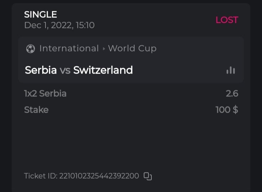Screen dimensions: 262x192
Task: Click the empty area below the Stake row
Action: click(131, 141)
